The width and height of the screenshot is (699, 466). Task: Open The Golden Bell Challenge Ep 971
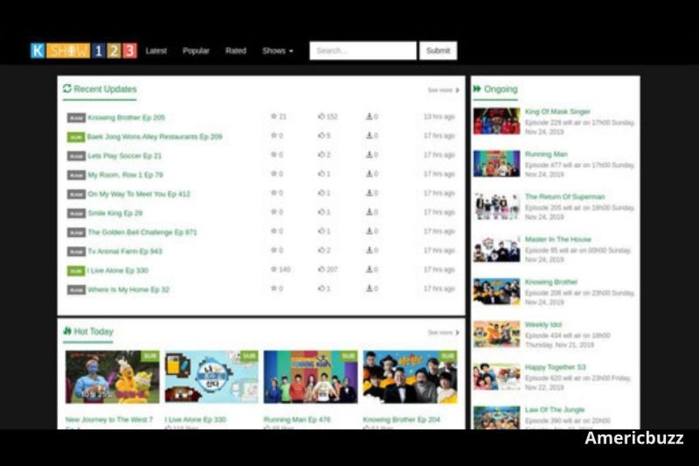coord(142,233)
